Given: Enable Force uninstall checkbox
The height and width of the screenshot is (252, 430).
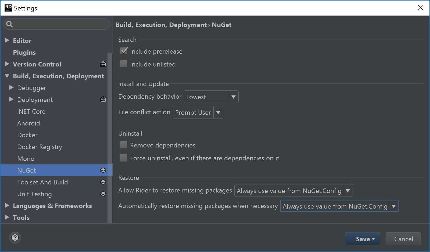Looking at the screenshot, I should point(124,158).
